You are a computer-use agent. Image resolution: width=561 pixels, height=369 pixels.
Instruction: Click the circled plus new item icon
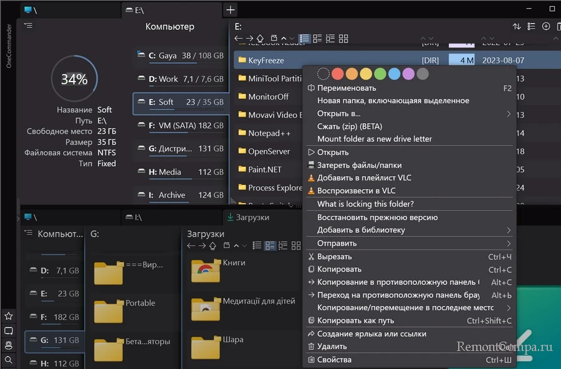click(546, 26)
